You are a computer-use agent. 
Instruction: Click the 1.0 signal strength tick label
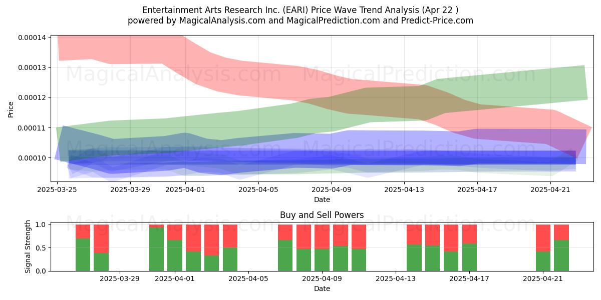tap(41, 224)
